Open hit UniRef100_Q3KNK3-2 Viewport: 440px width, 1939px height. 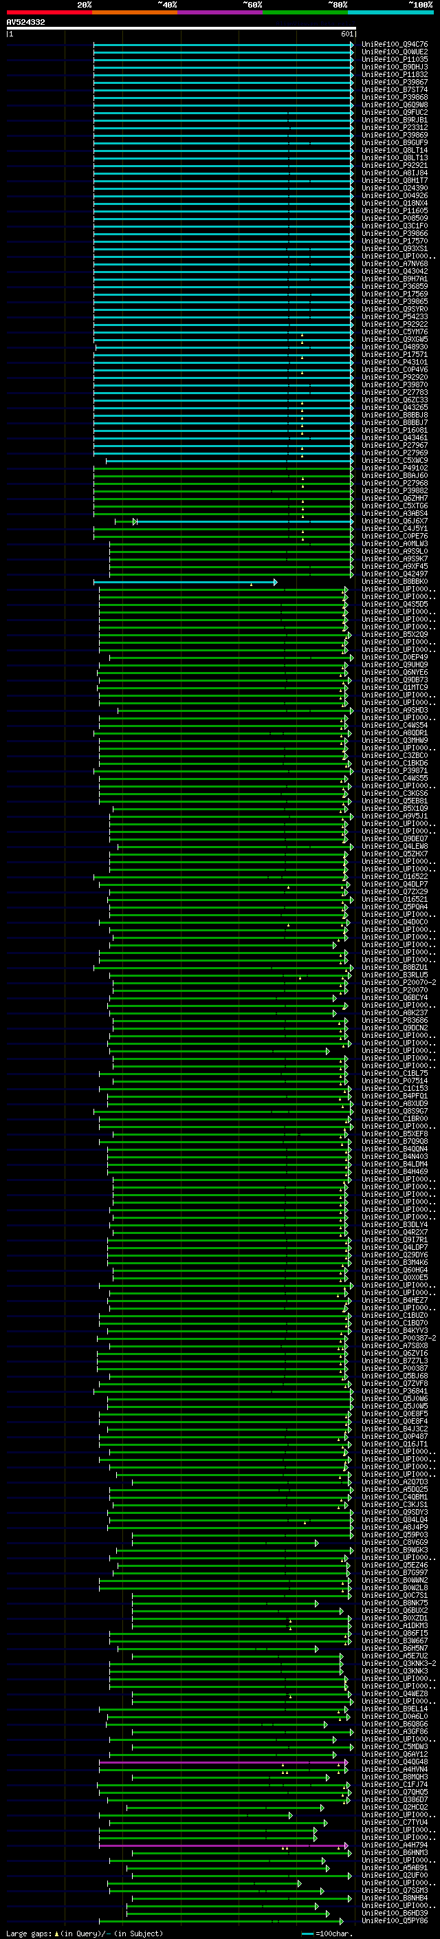click(399, 1662)
